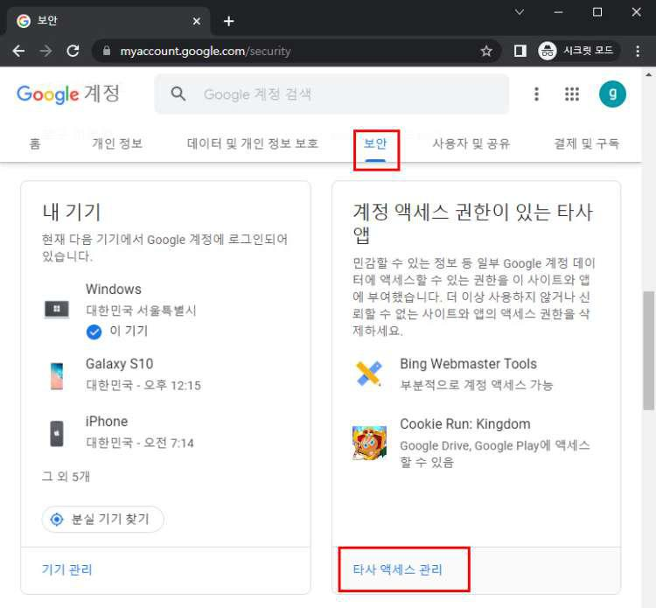Screen dimensions: 656x608
Task: Open the Windows device entry
Action: (165, 310)
